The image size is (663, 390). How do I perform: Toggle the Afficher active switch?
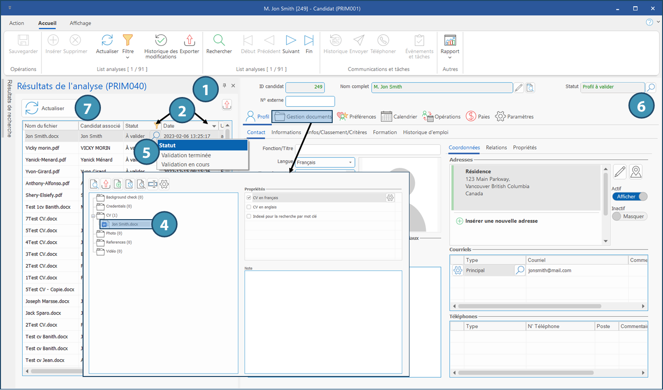629,196
